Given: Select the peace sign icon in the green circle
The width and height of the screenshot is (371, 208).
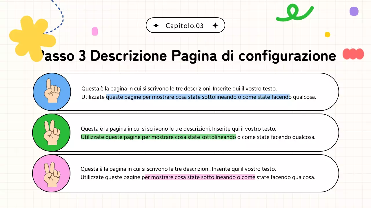Looking at the screenshot, I should [51, 132].
